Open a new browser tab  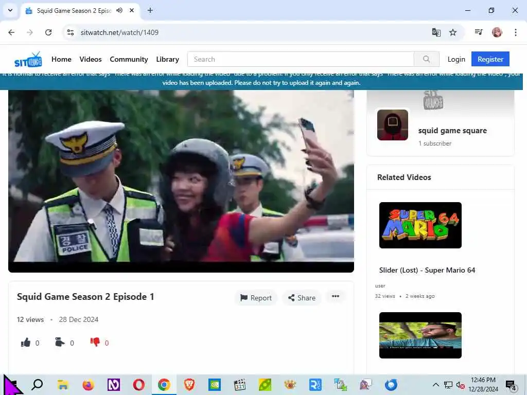point(150,10)
